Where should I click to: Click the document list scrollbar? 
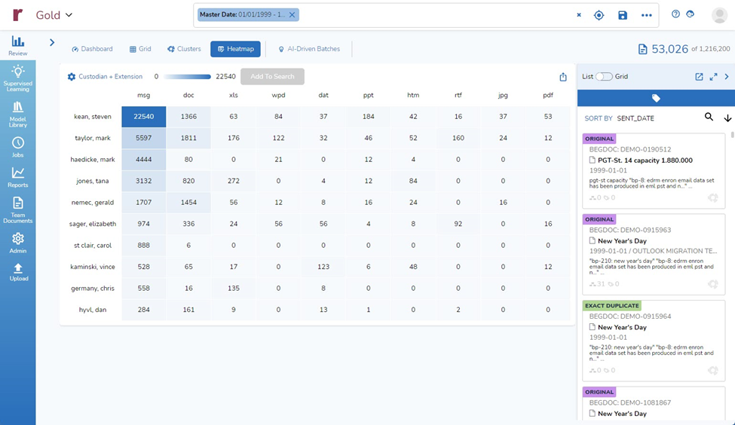pyautogui.click(x=732, y=135)
